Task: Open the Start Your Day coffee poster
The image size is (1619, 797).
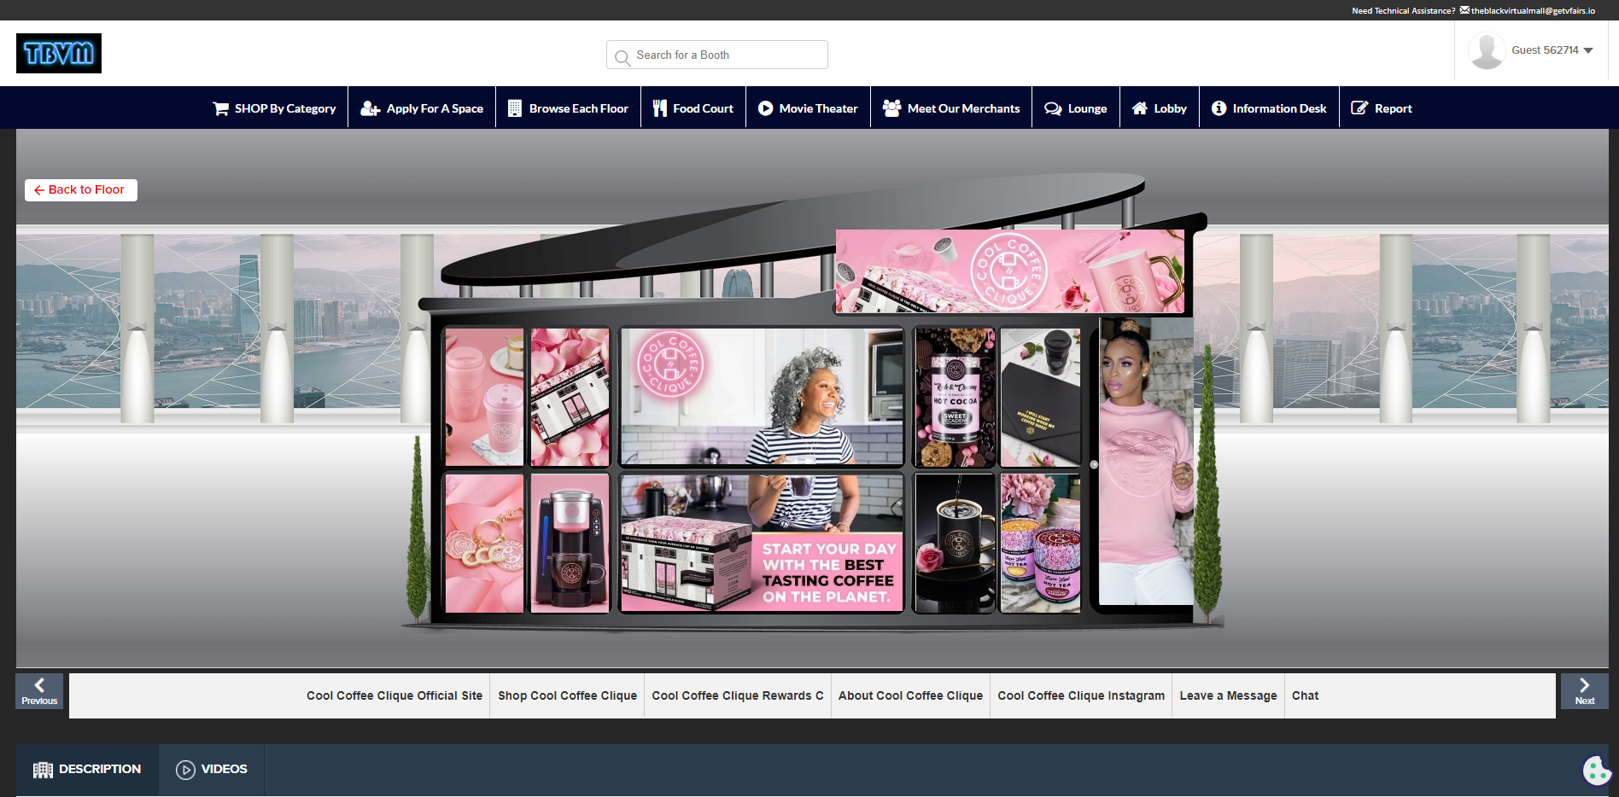Action: 762,544
